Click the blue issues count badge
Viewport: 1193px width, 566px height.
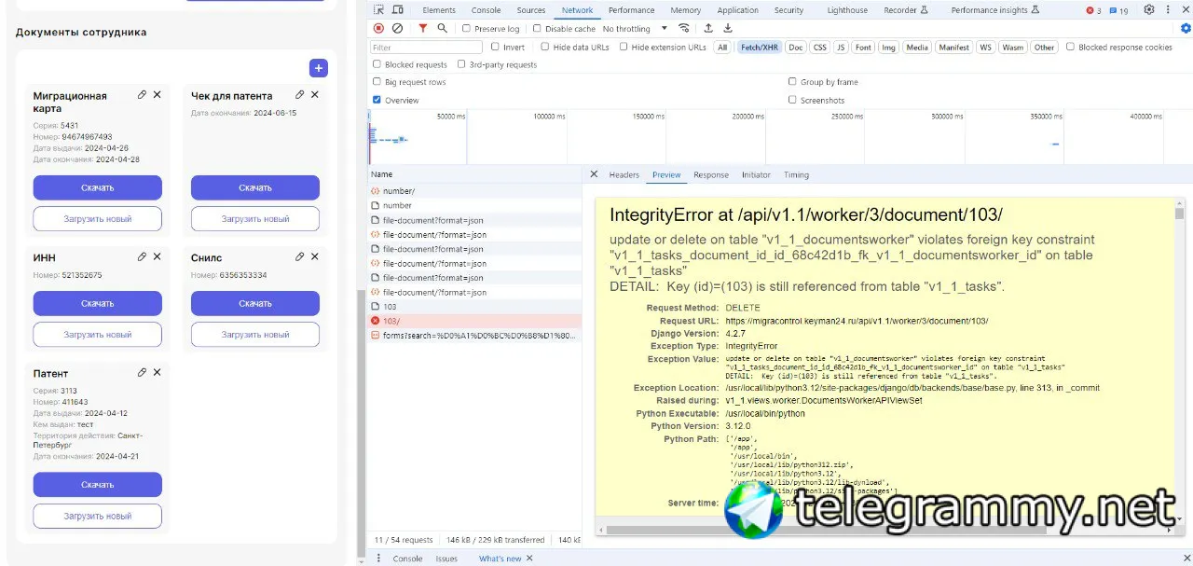(x=1118, y=10)
